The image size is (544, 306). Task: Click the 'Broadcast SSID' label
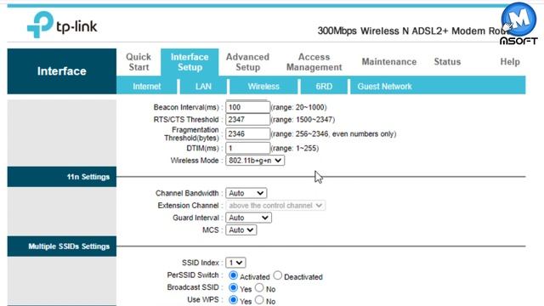193,287
